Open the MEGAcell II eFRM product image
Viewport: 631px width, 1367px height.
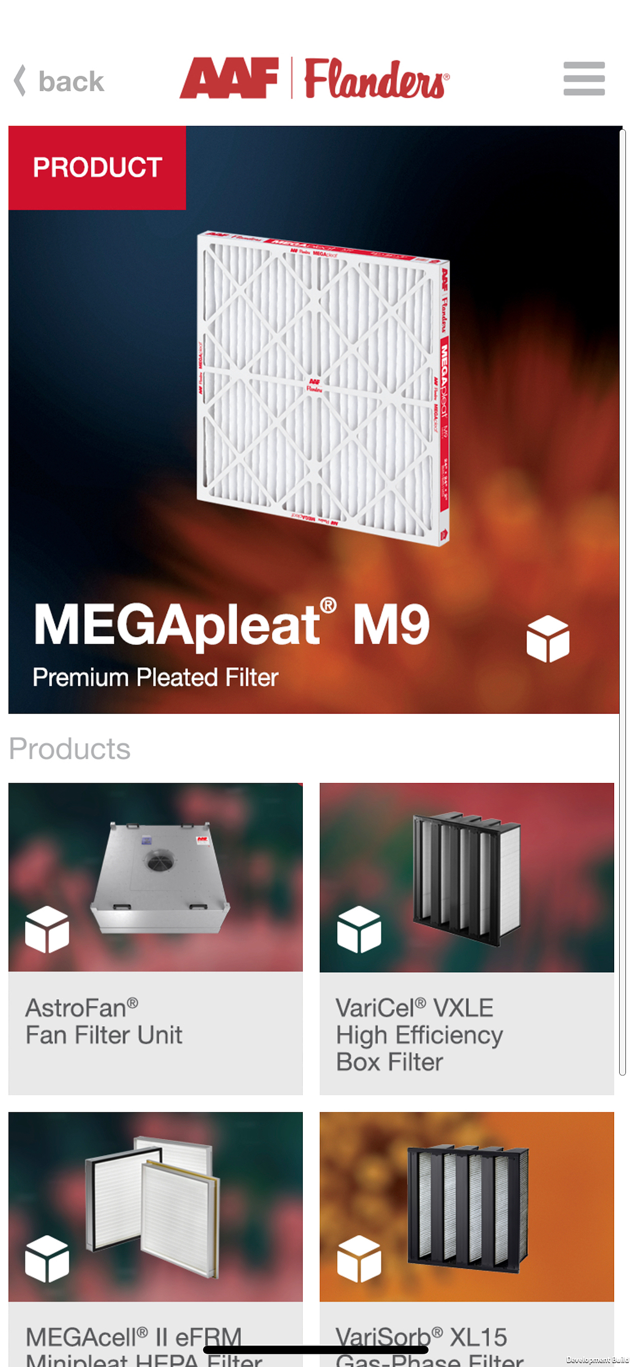pyautogui.click(x=155, y=1206)
